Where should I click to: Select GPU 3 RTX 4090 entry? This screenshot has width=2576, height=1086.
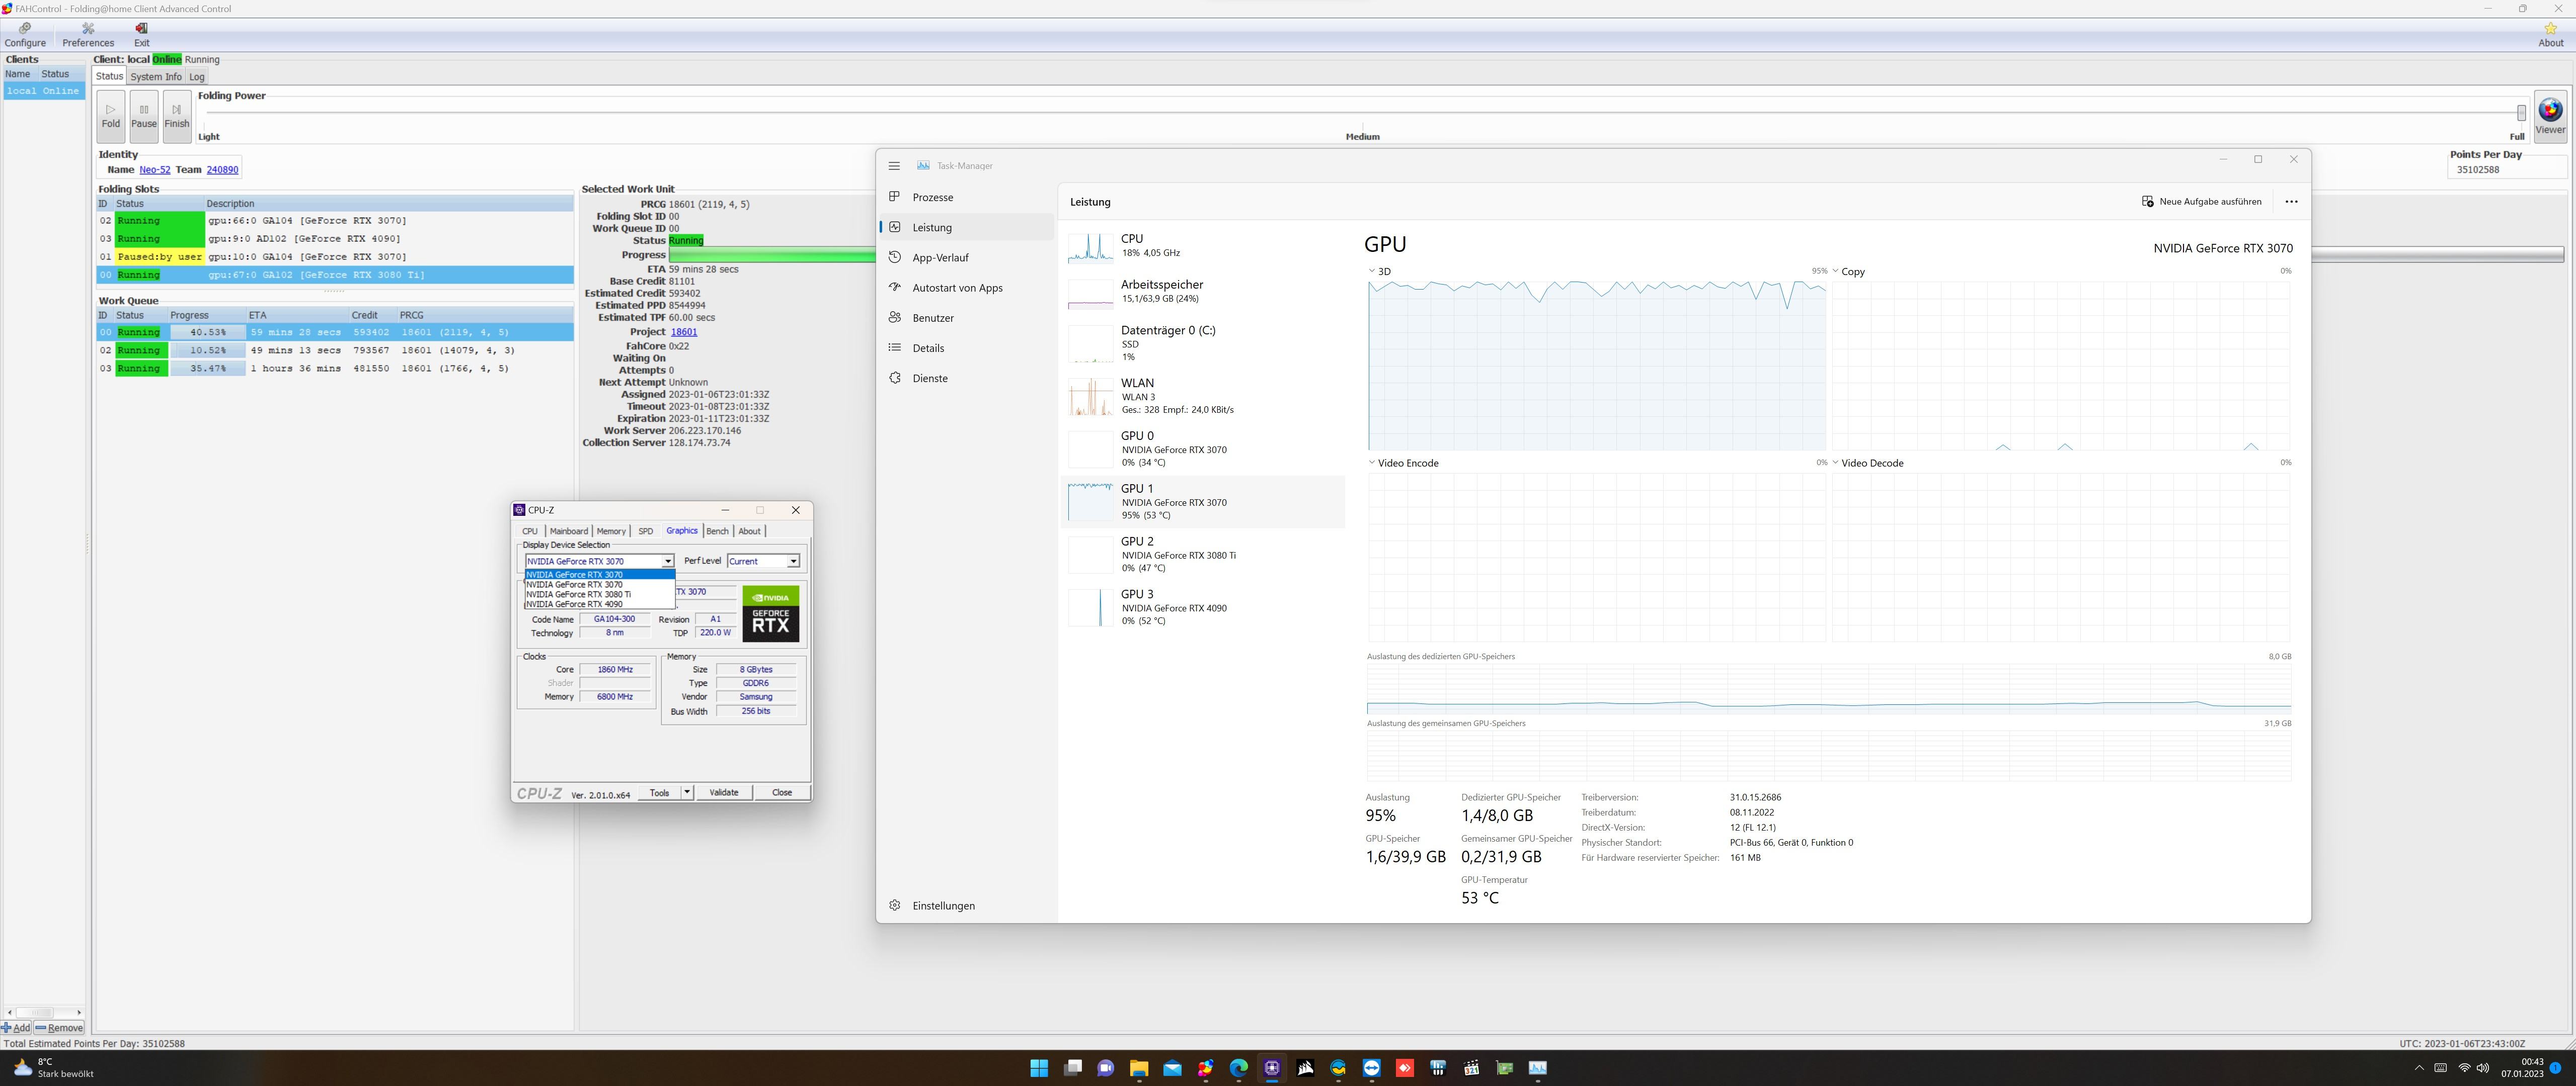coord(1203,607)
